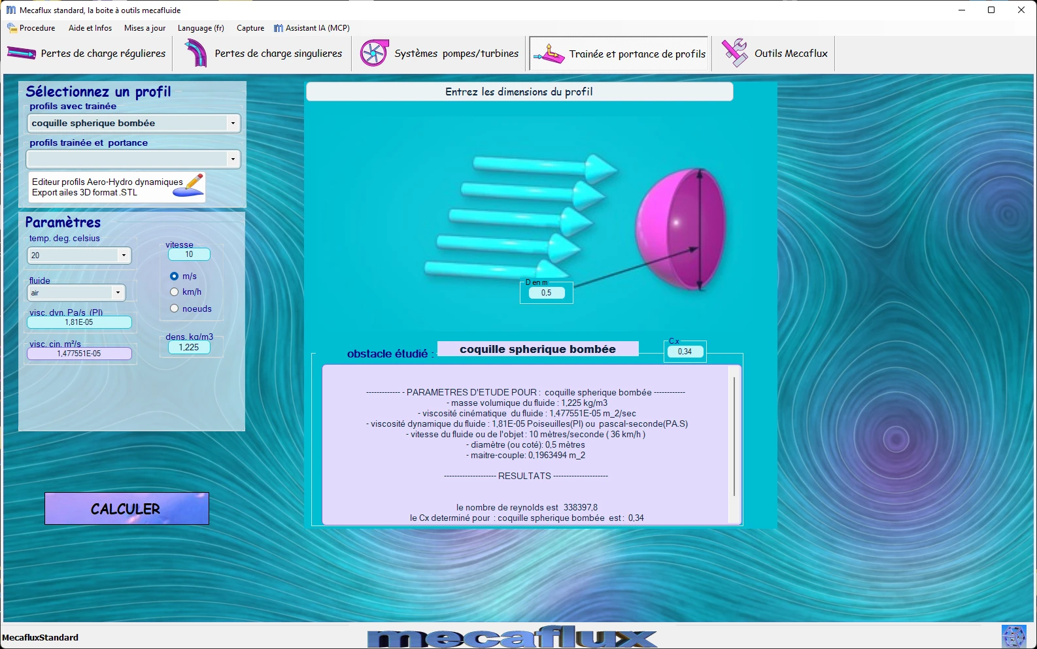Click the visc. cin. m²/s field
This screenshot has height=649, width=1037.
click(79, 354)
